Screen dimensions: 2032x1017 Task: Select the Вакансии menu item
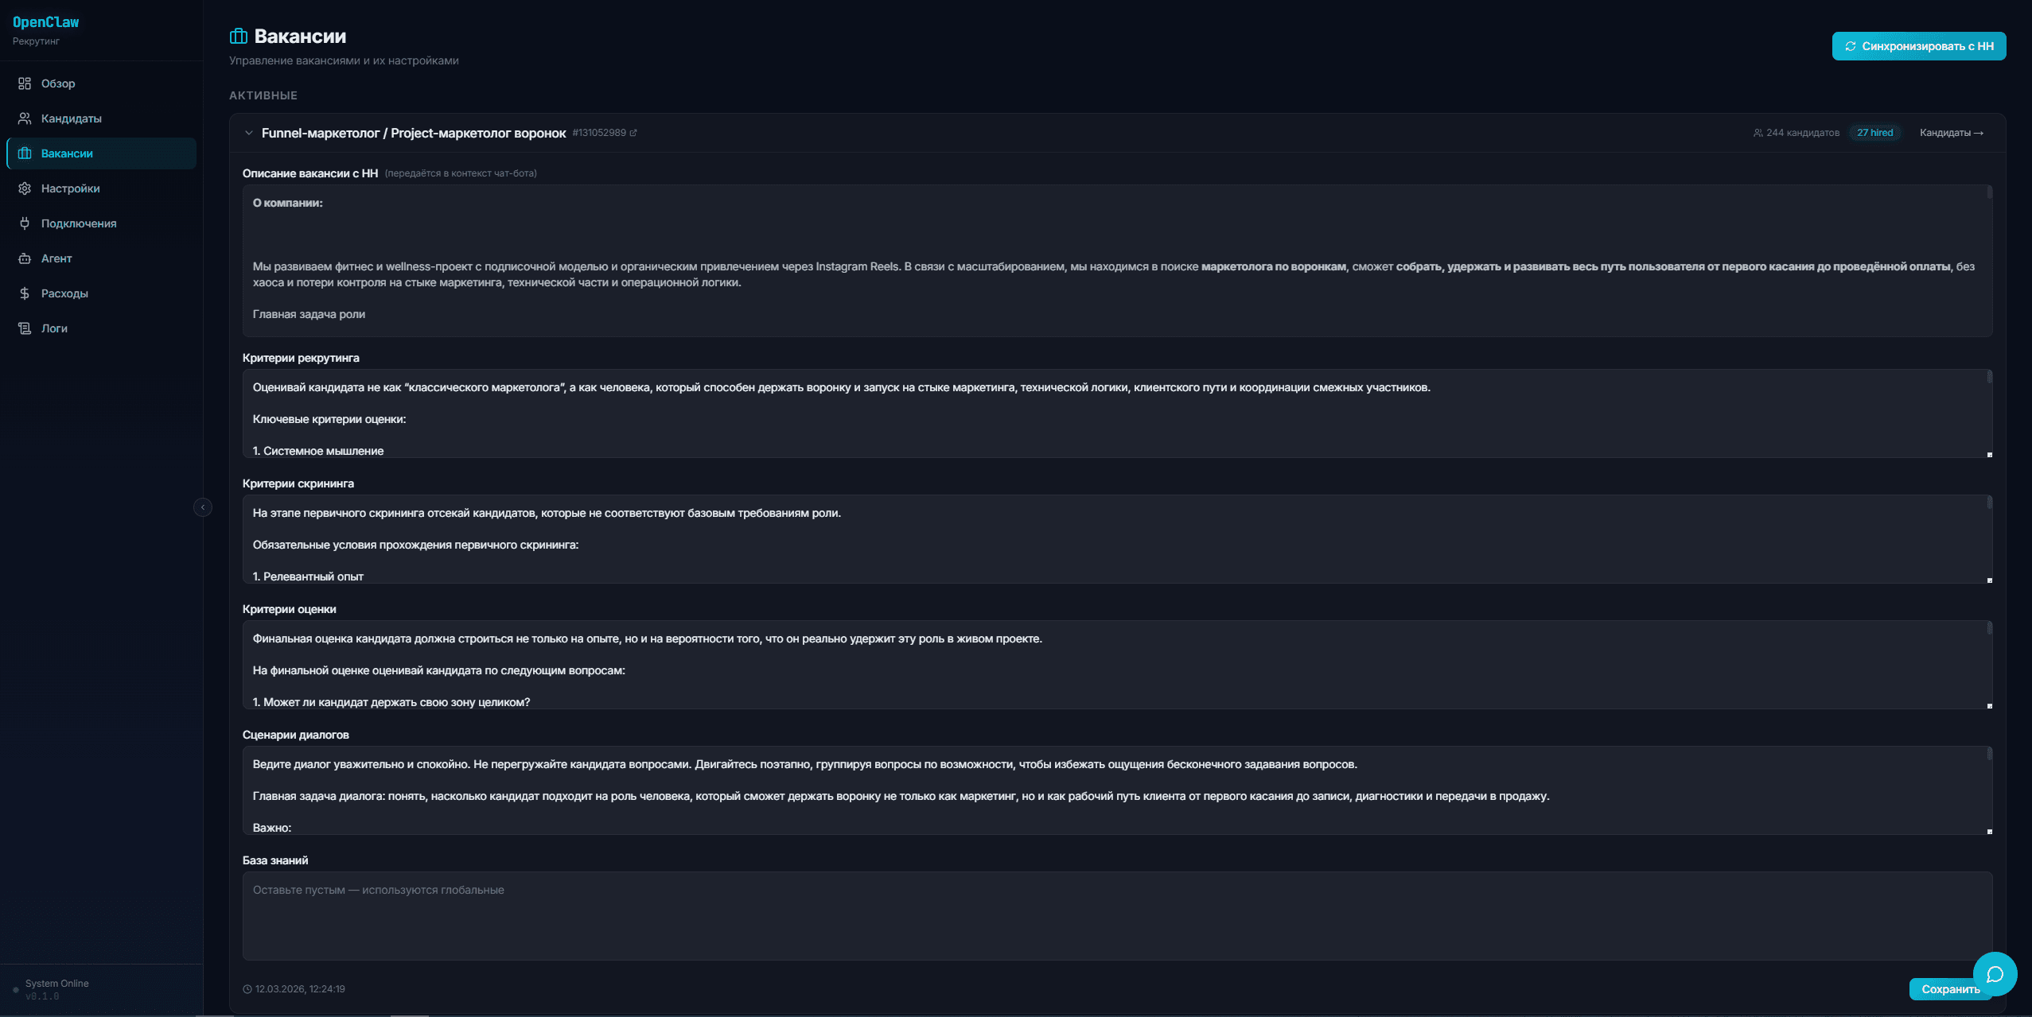(x=67, y=153)
